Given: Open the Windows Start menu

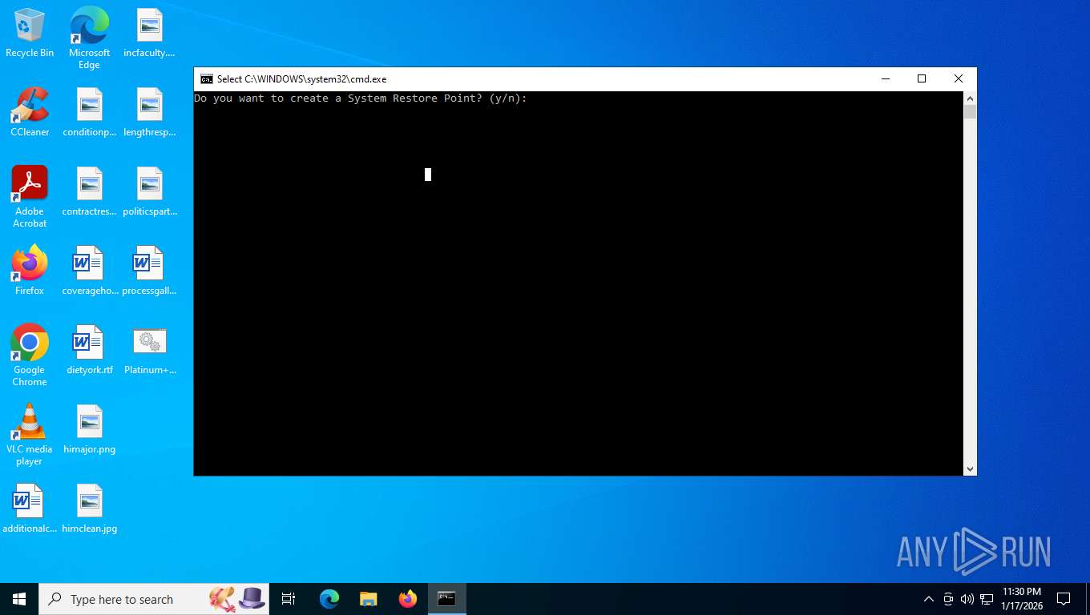Looking at the screenshot, I should [x=19, y=599].
